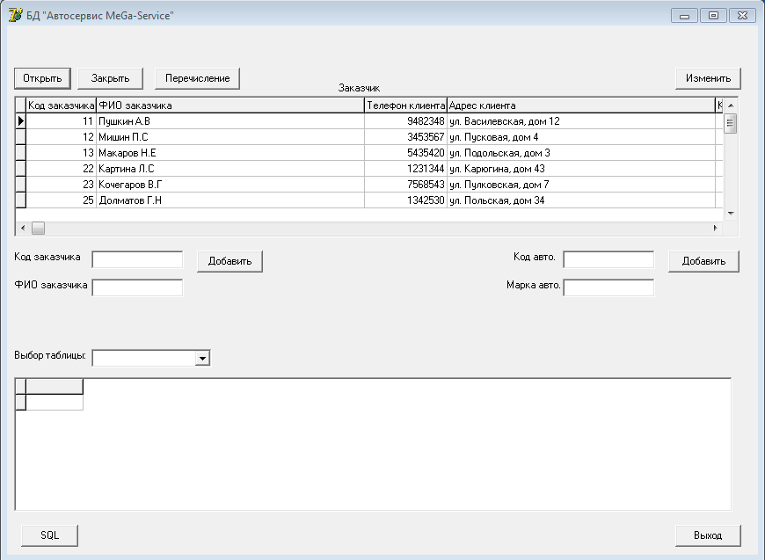The height and width of the screenshot is (560, 765).
Task: Click the Перечисление button
Action: click(197, 78)
